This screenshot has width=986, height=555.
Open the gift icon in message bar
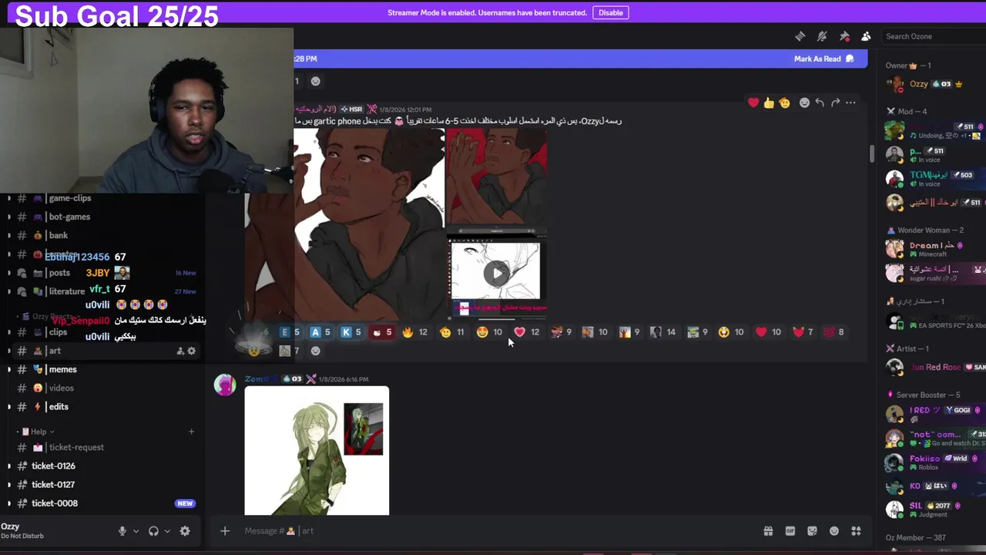pyautogui.click(x=768, y=531)
